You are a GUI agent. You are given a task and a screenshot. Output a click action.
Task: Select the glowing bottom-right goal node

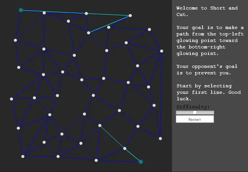click(x=141, y=162)
